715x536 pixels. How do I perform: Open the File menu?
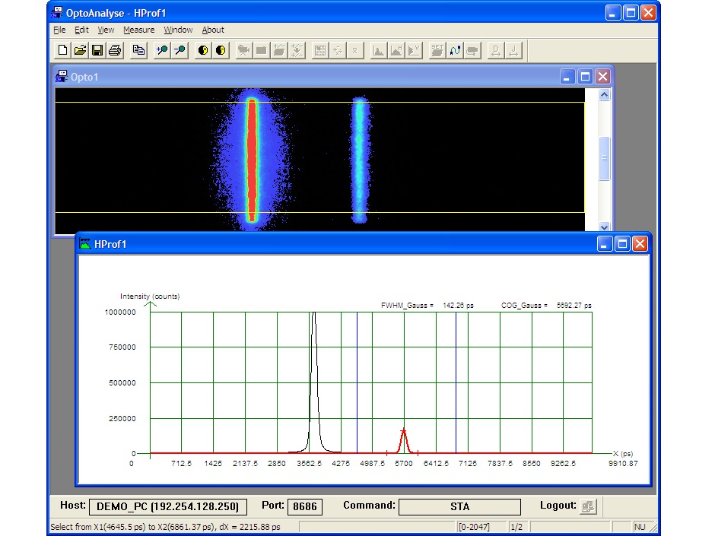(59, 30)
